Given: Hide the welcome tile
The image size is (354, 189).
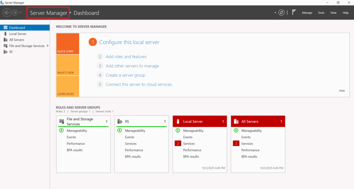Looking at the screenshot, I should click(x=342, y=91).
